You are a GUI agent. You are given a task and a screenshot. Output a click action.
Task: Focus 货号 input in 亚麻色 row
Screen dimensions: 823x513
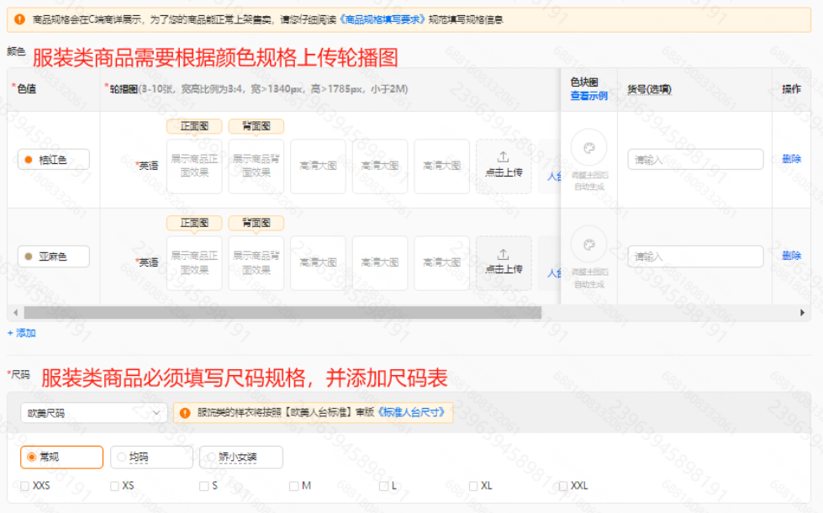coord(695,256)
